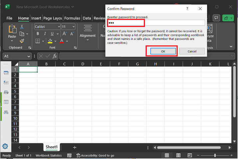The height and width of the screenshot is (159, 238).
Task: Open Underline style dropdown arrow
Action: pos(58,34)
